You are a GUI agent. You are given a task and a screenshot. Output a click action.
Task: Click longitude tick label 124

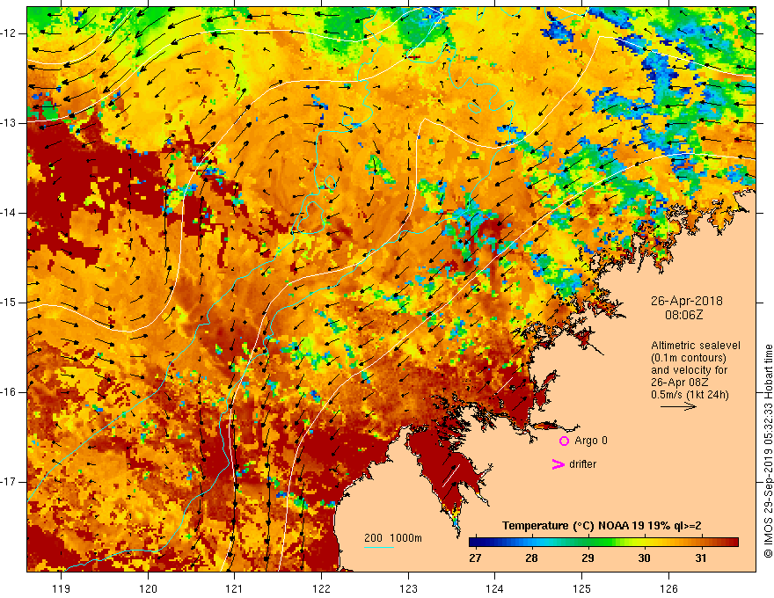[x=494, y=588]
